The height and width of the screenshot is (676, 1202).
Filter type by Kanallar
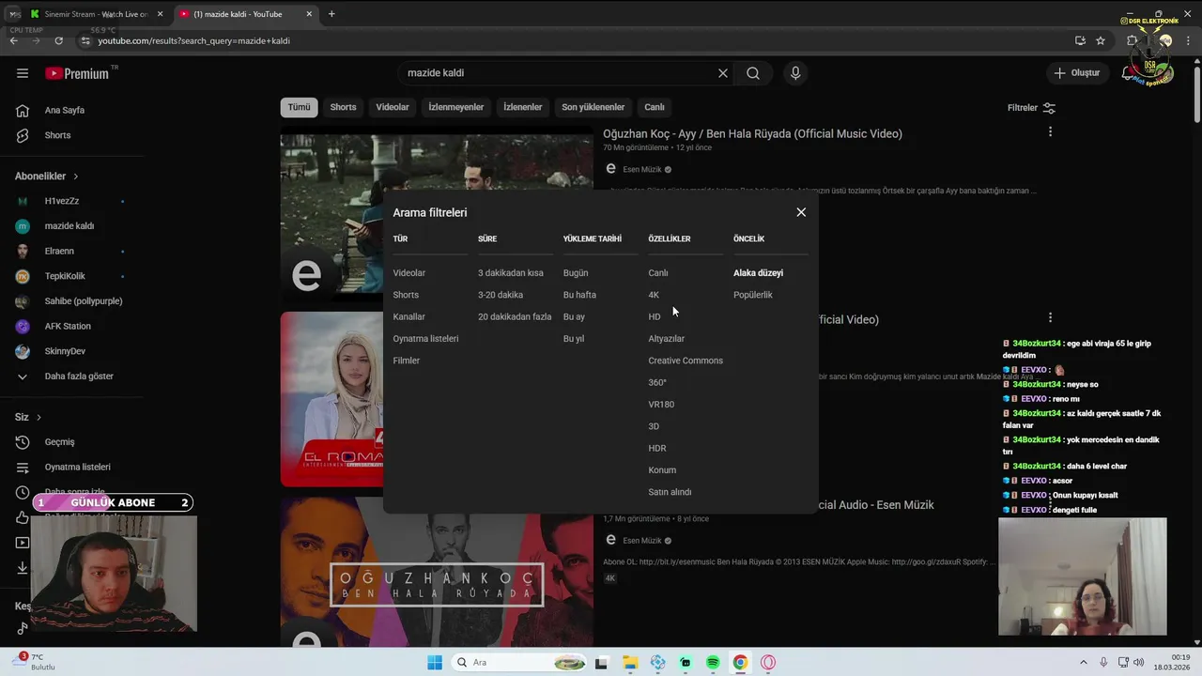point(409,317)
